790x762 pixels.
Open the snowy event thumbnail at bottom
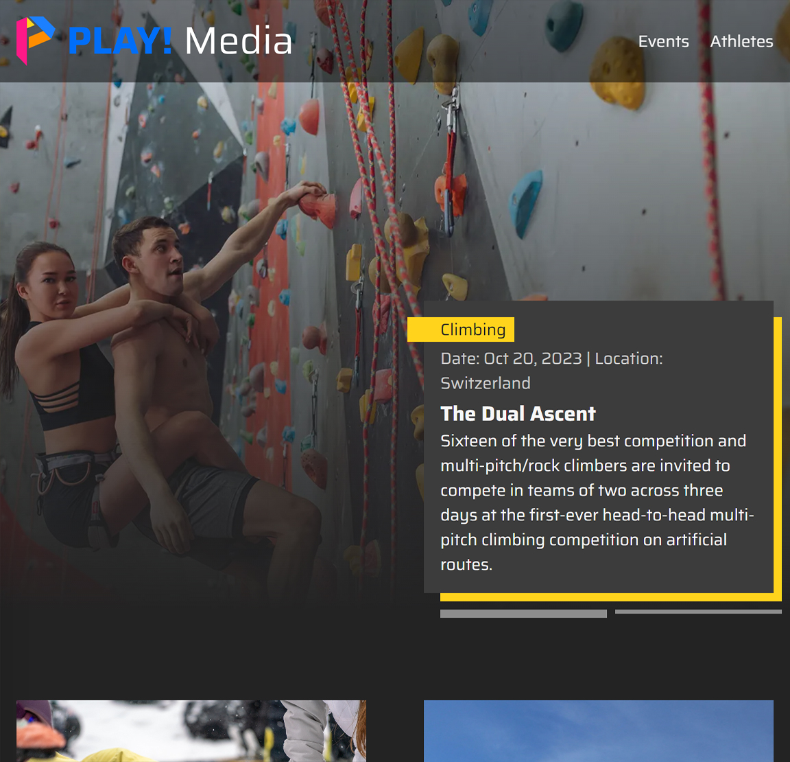191,730
